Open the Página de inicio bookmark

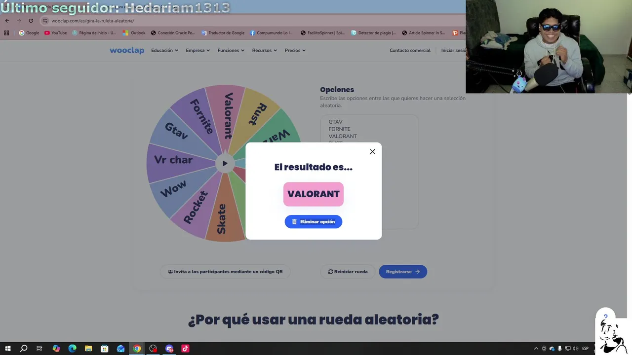point(94,33)
